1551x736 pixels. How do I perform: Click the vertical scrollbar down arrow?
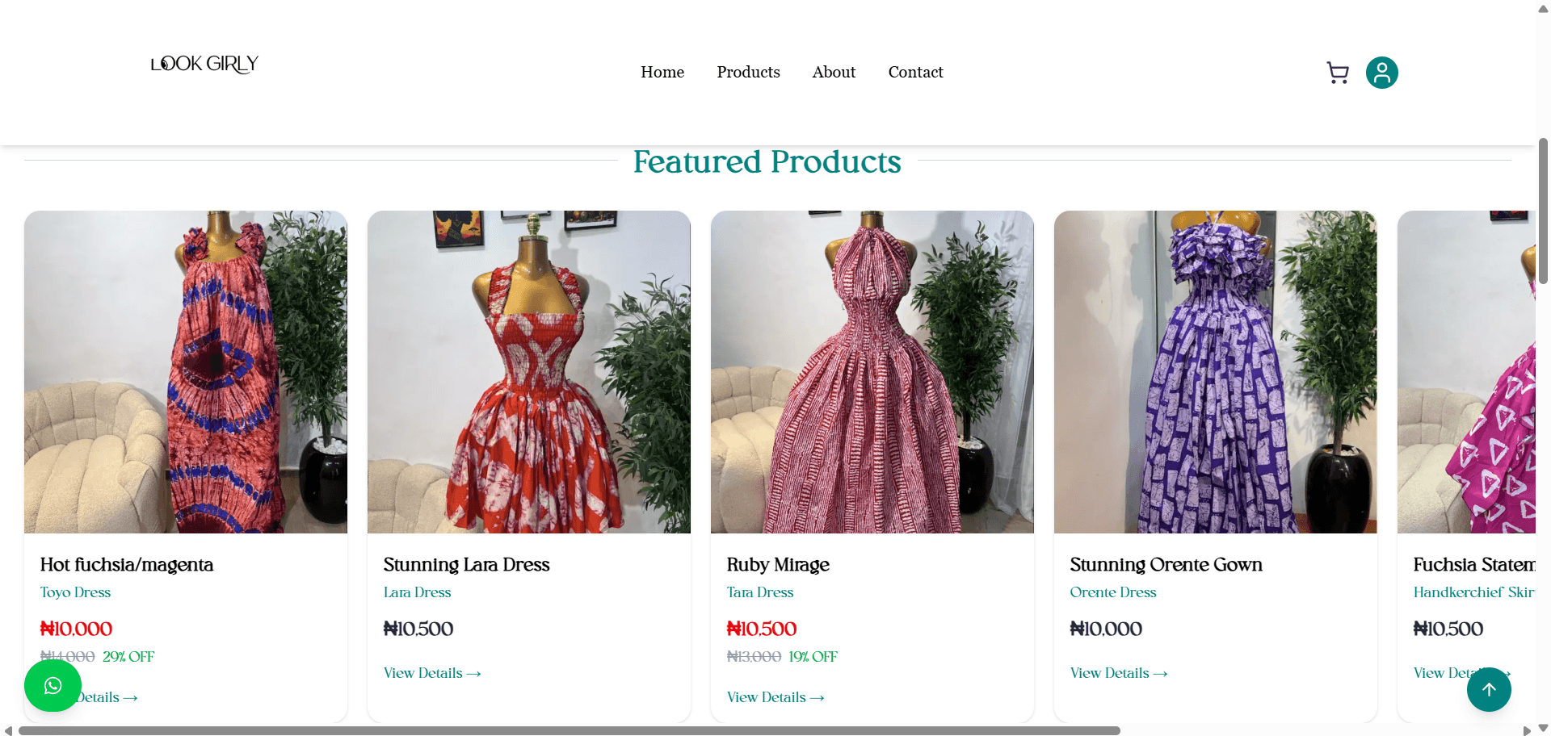pos(1543,728)
